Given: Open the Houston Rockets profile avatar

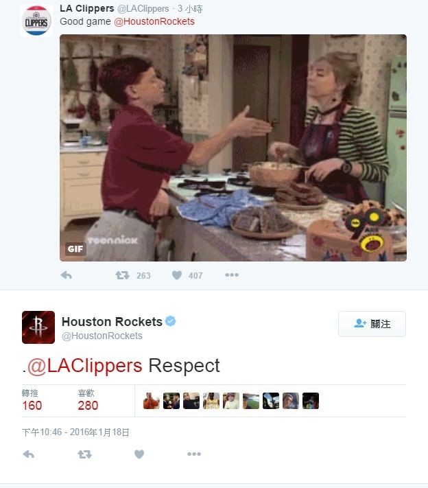Looking at the screenshot, I should [38, 327].
